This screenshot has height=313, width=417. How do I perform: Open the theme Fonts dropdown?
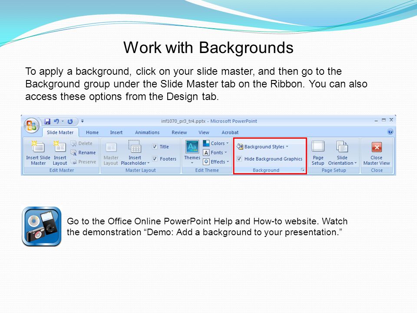pyautogui.click(x=215, y=153)
